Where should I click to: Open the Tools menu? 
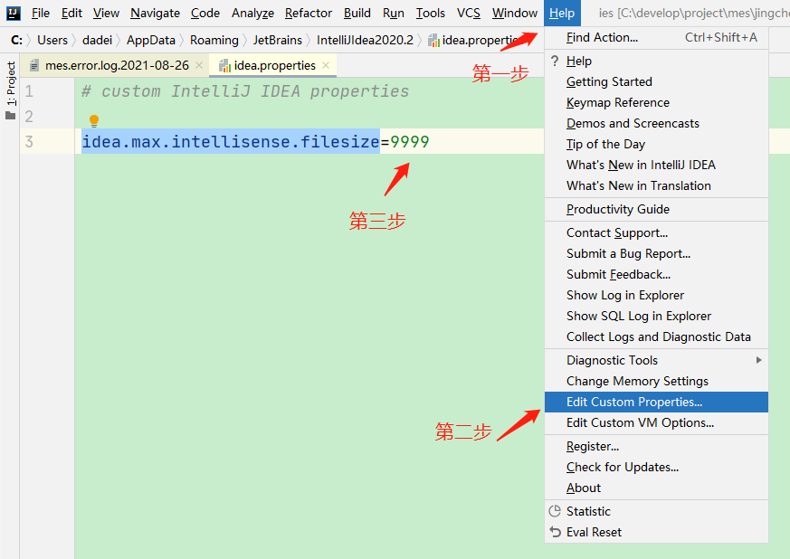[x=430, y=13]
